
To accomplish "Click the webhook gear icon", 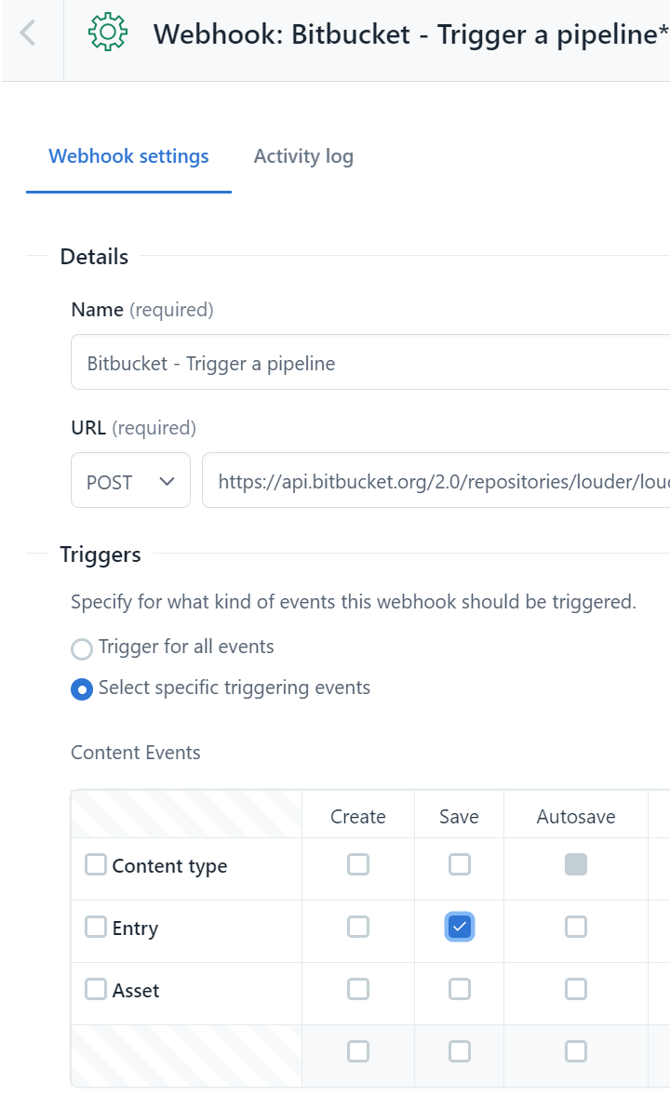I will click(x=107, y=33).
